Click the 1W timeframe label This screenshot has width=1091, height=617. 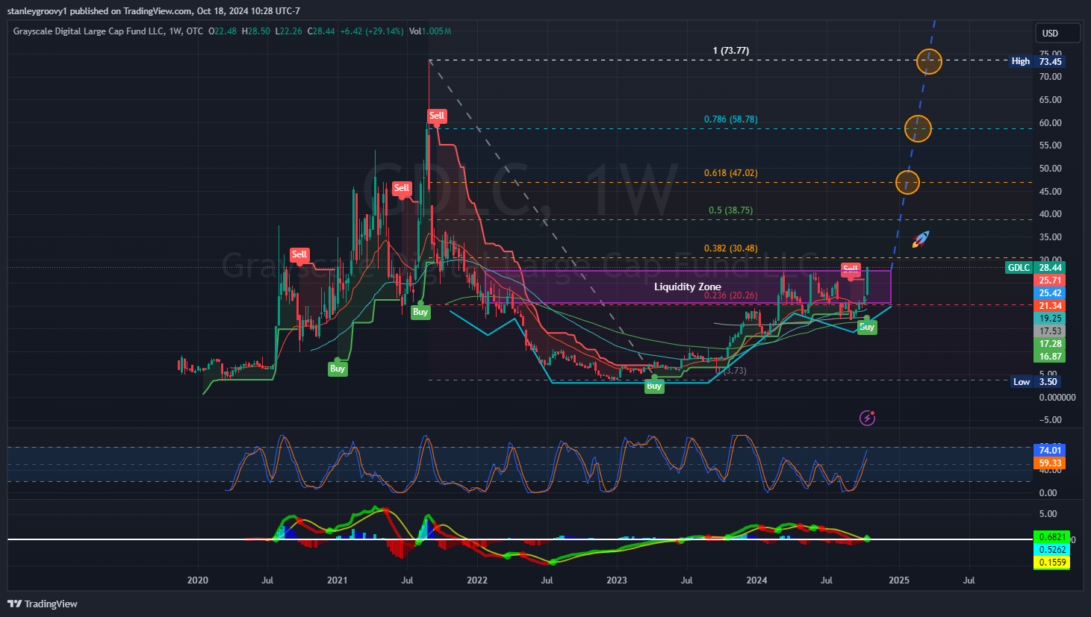click(175, 31)
